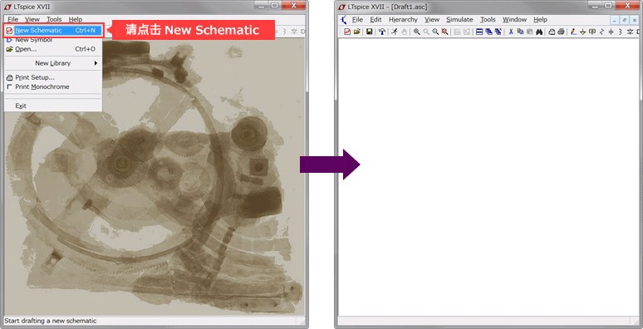Select Print Setup... menu entry
643x329 pixels.
coord(35,77)
